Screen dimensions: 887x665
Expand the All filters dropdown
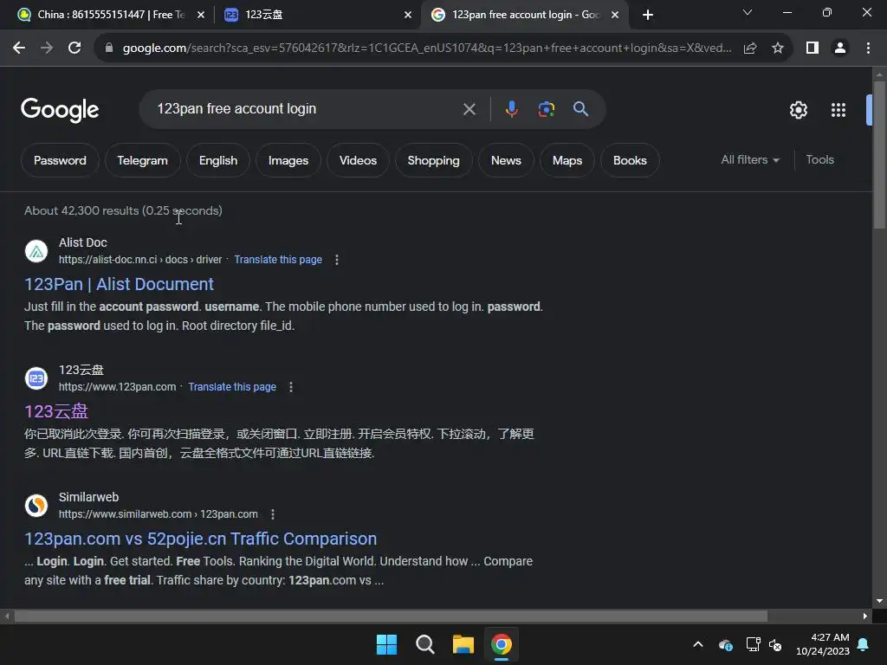tap(750, 160)
